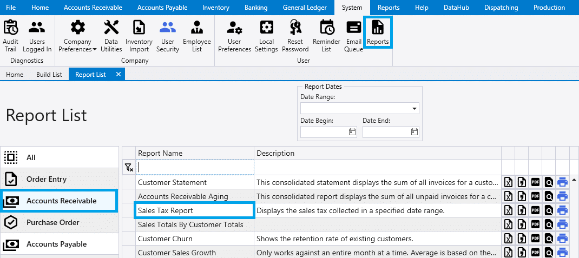The width and height of the screenshot is (579, 258).
Task: Click the Description filter field
Action: click(x=378, y=168)
